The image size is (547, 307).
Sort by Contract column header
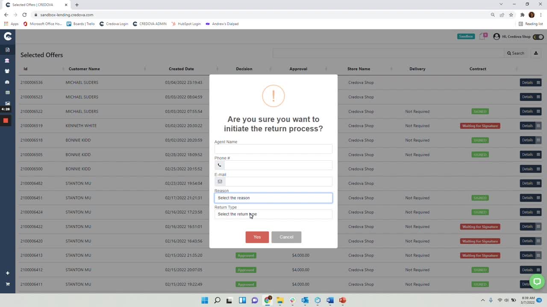[x=478, y=69]
